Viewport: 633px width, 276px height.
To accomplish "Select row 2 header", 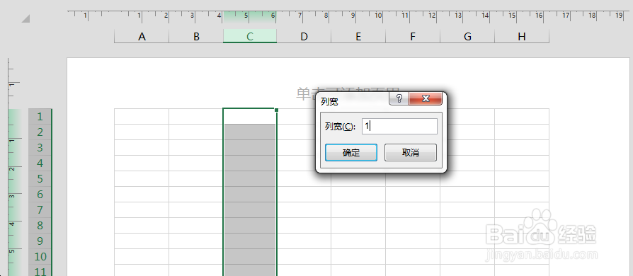I will click(x=40, y=132).
